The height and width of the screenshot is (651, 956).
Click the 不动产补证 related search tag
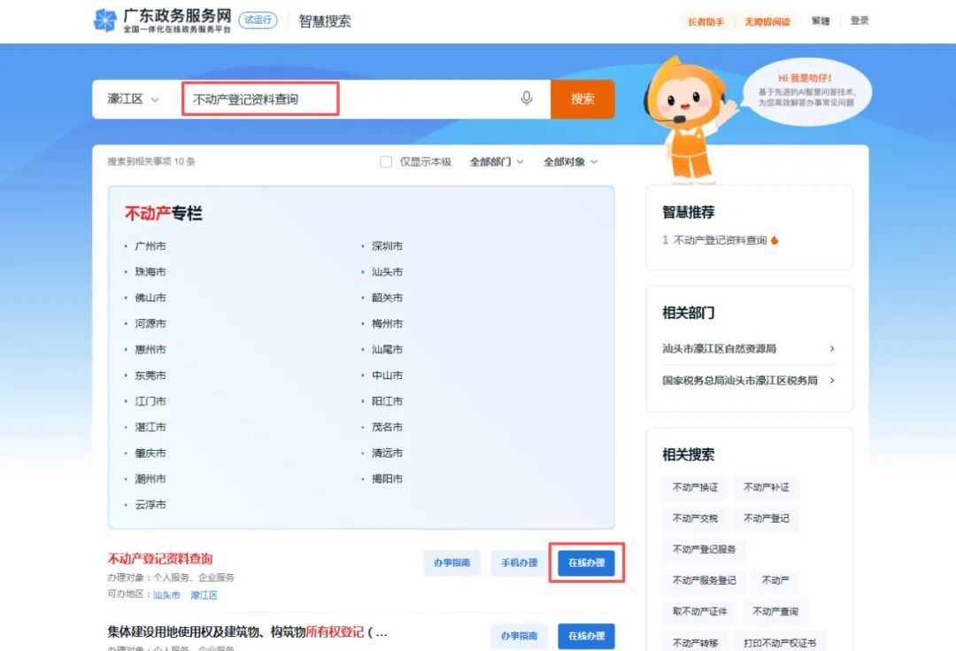click(766, 487)
